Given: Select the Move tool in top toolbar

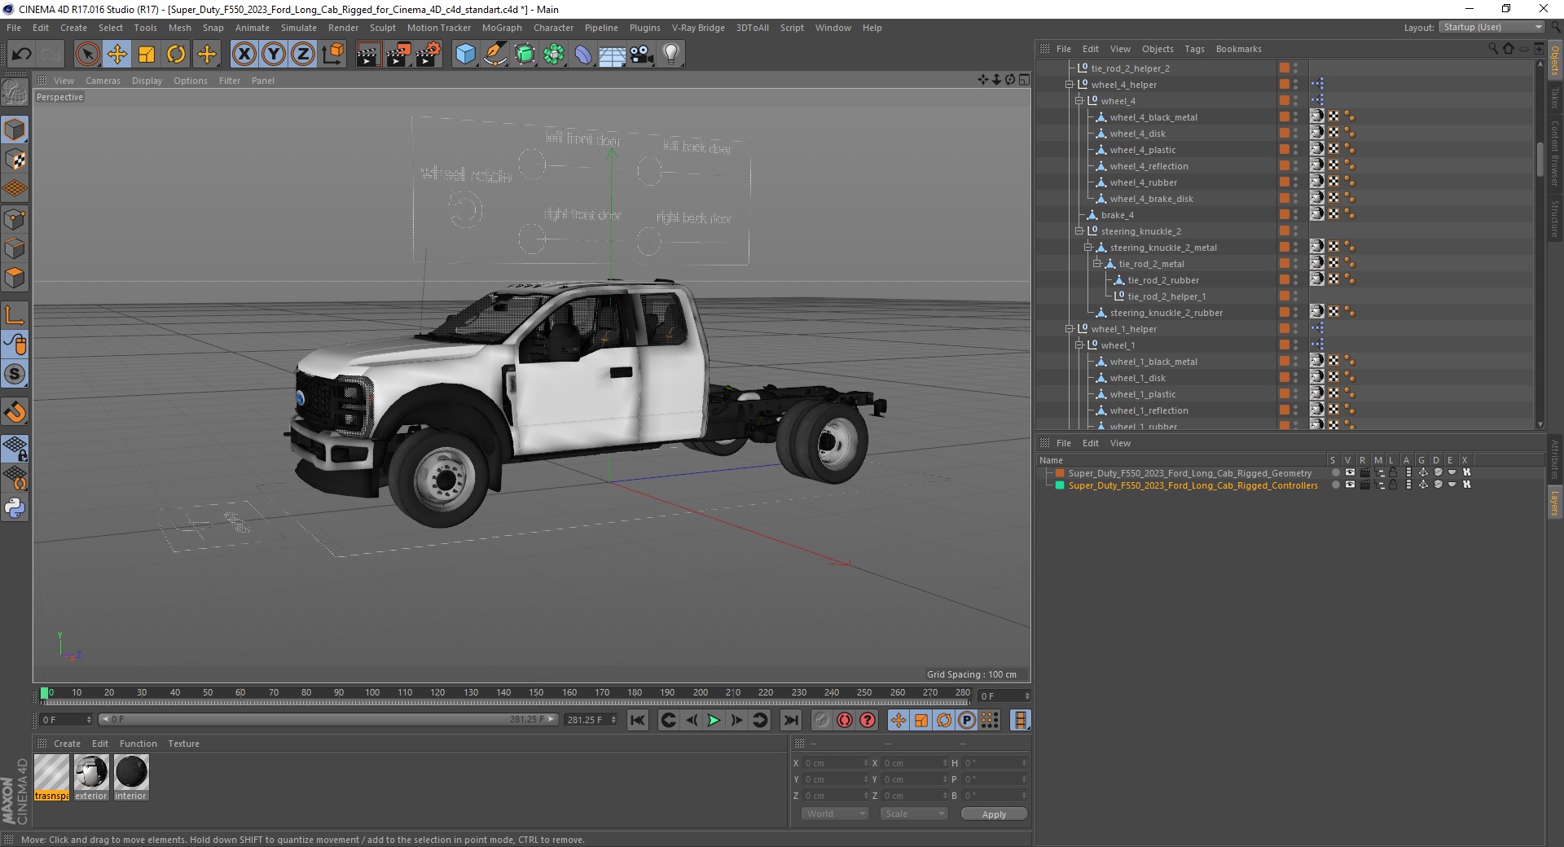Looking at the screenshot, I should [x=117, y=55].
